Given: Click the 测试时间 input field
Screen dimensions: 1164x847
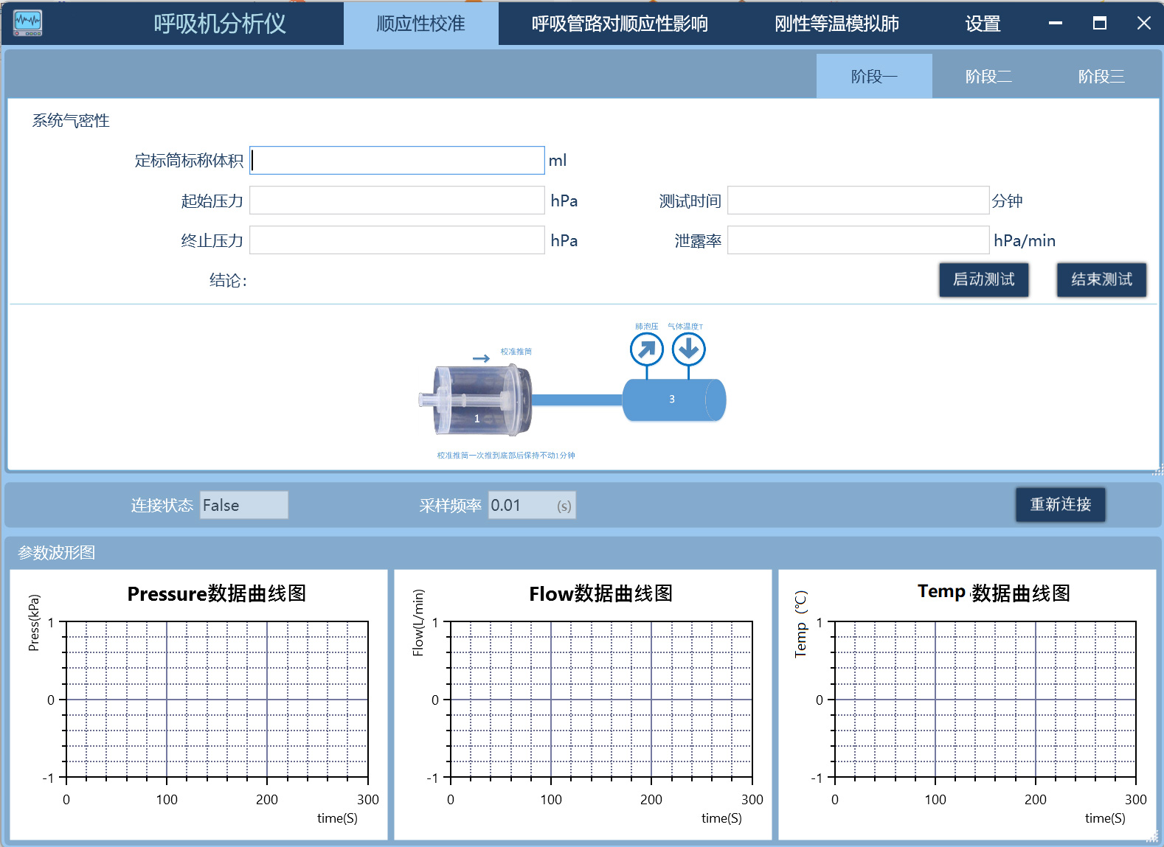Looking at the screenshot, I should point(857,201).
